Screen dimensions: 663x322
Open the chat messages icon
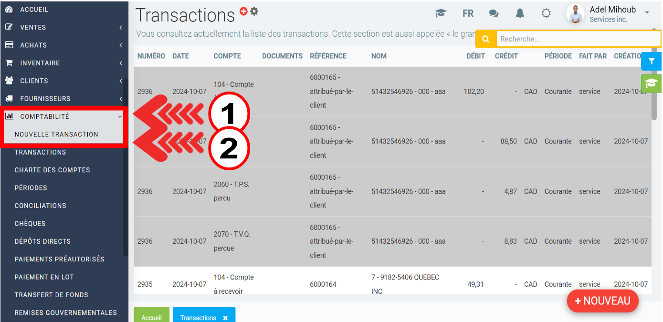pyautogui.click(x=494, y=13)
